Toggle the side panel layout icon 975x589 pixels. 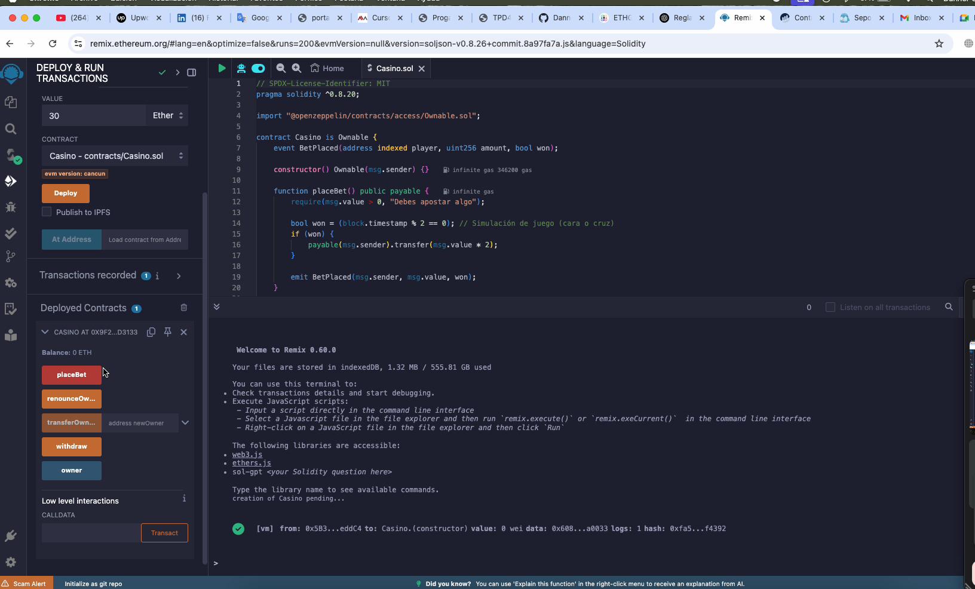[192, 72]
